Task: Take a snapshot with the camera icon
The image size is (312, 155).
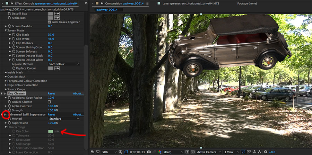Action: (x=149, y=152)
